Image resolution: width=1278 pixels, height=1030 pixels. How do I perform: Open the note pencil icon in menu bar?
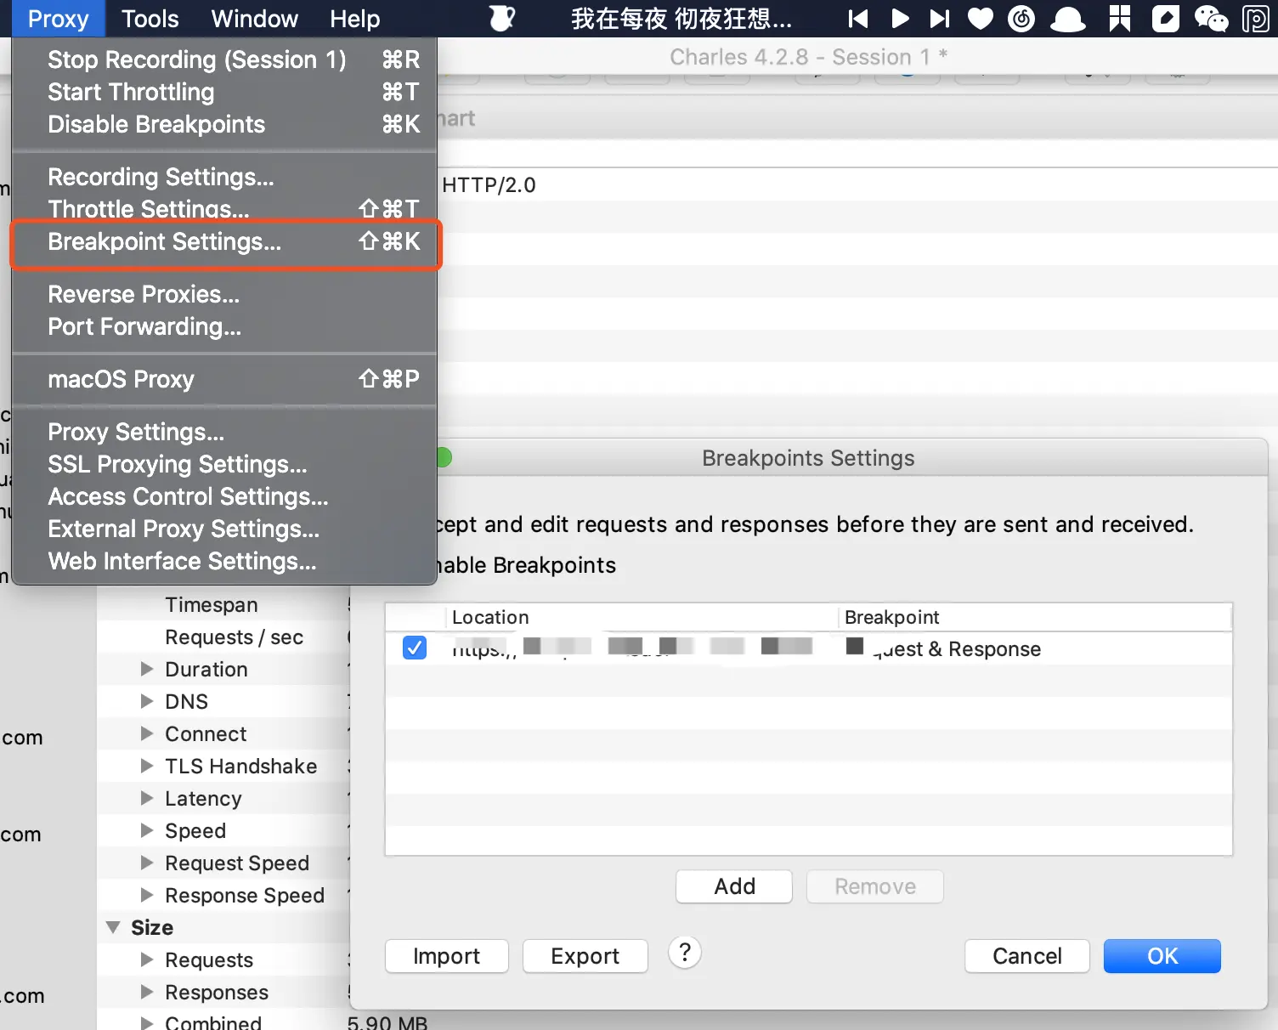click(1166, 19)
